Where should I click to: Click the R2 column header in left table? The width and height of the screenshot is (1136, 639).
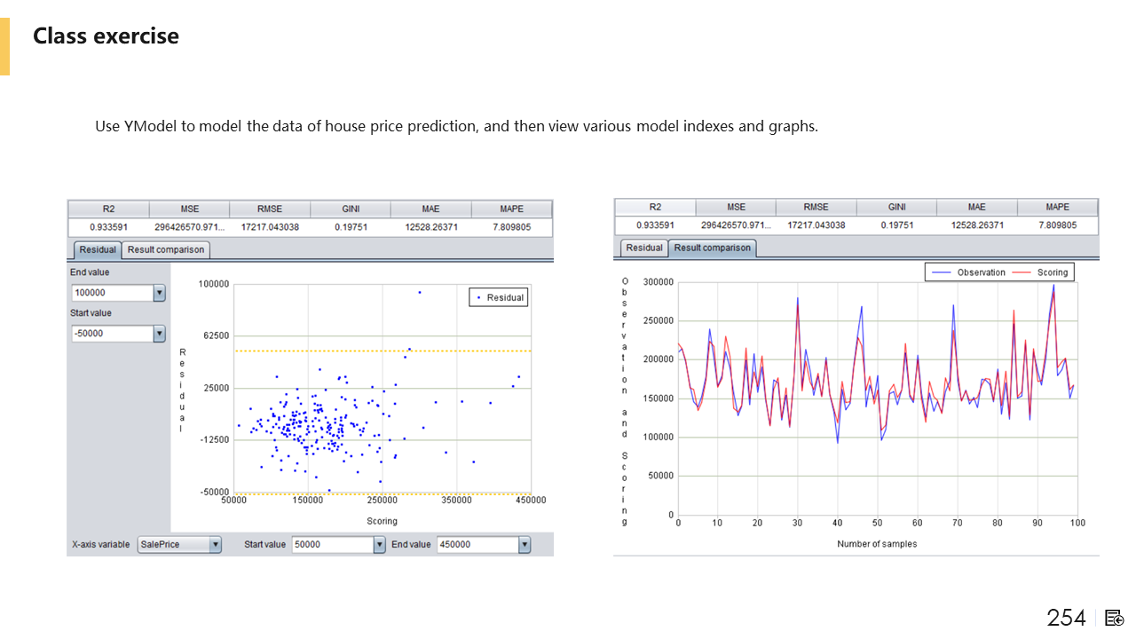coord(108,209)
